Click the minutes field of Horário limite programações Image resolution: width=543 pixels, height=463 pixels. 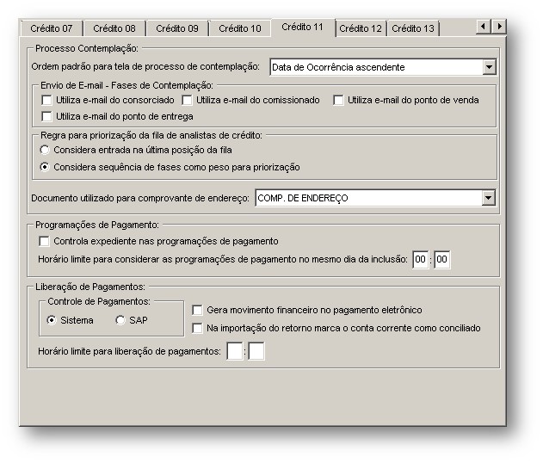click(441, 259)
